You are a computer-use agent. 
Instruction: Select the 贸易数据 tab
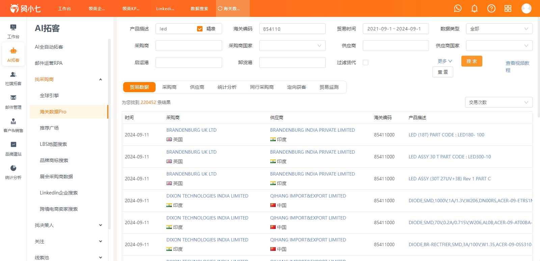139,87
